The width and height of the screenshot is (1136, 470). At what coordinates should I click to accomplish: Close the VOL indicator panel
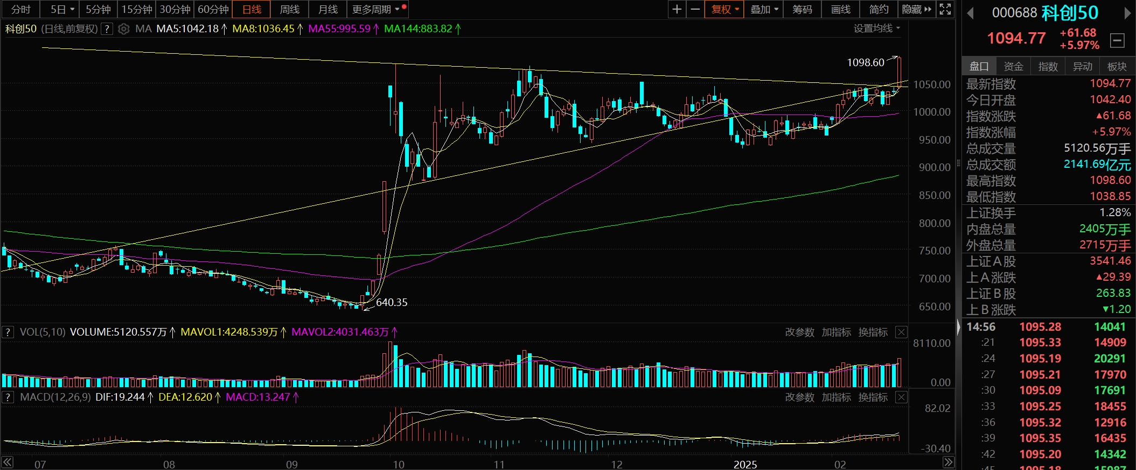click(x=901, y=332)
